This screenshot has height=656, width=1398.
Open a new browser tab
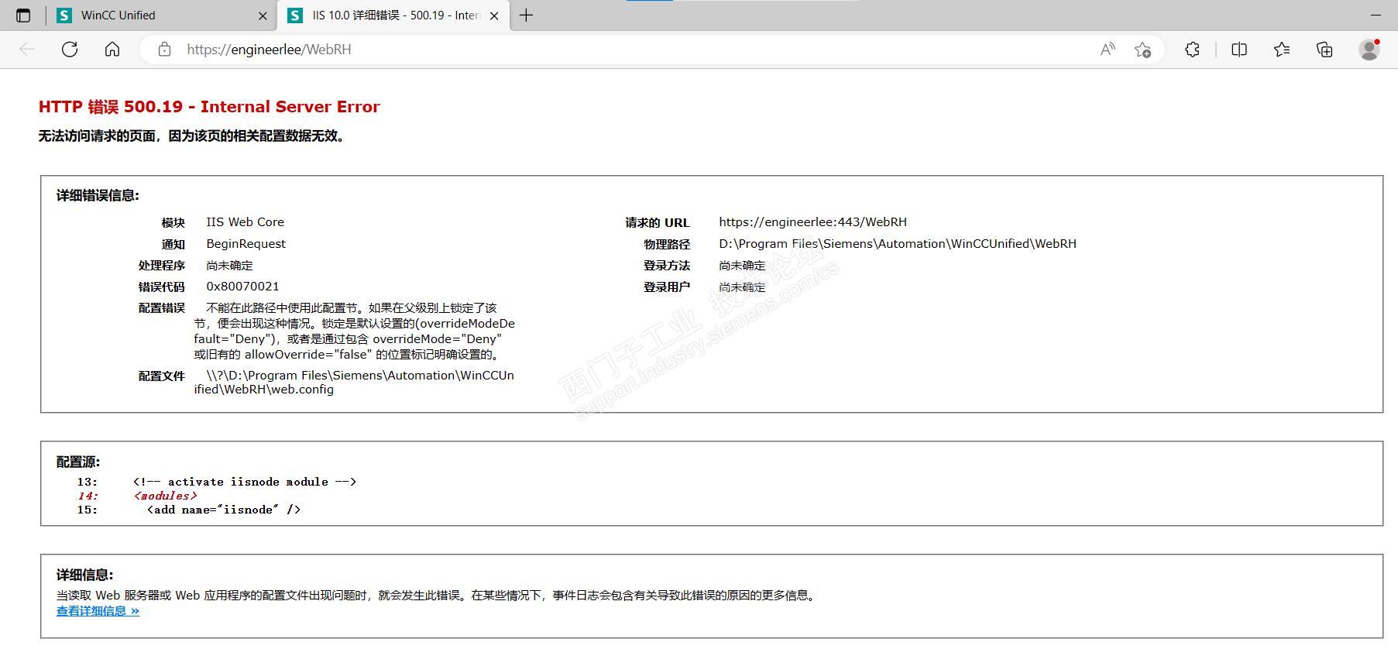(526, 15)
